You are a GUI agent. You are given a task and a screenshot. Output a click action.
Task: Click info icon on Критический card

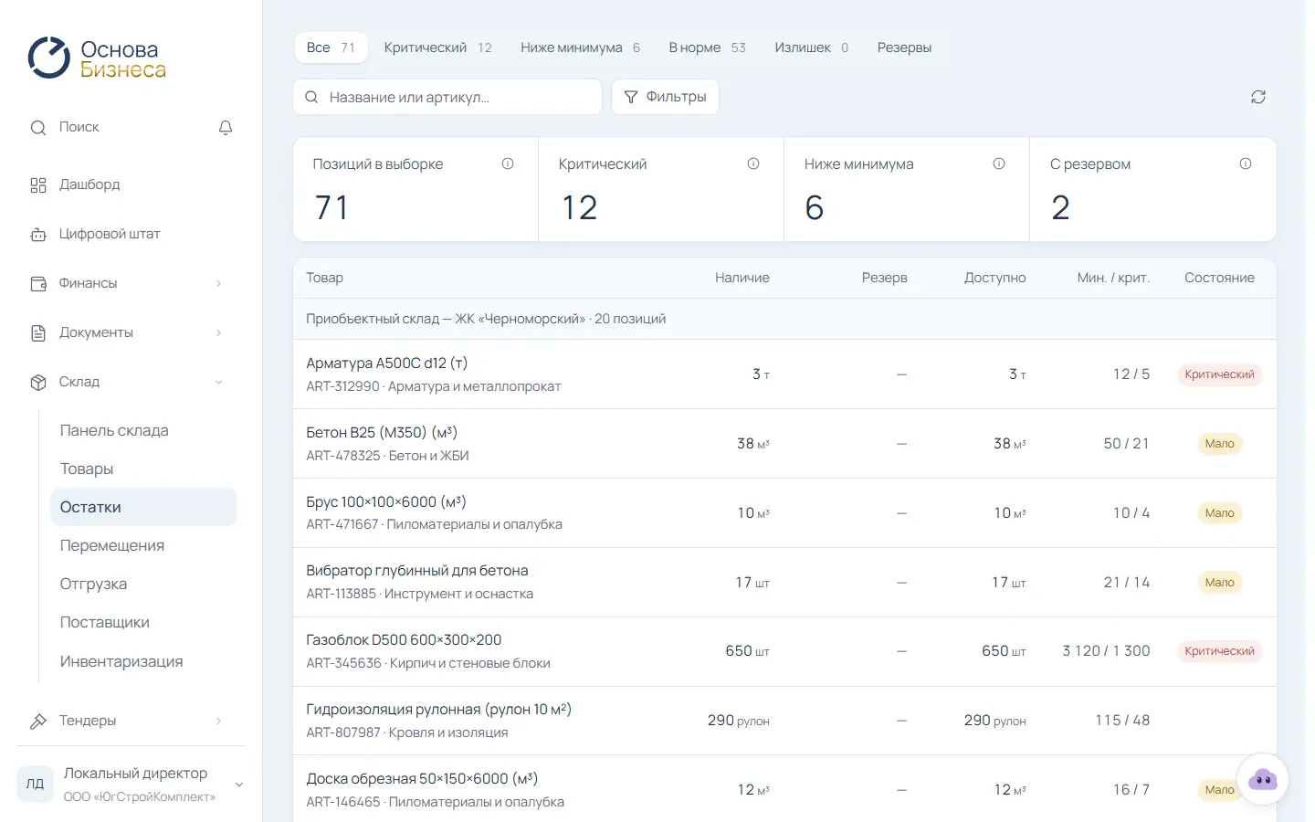[753, 163]
